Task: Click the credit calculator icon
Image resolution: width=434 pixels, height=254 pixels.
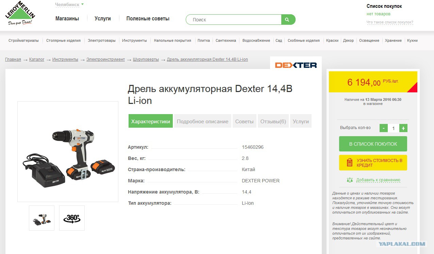Action: (x=349, y=163)
